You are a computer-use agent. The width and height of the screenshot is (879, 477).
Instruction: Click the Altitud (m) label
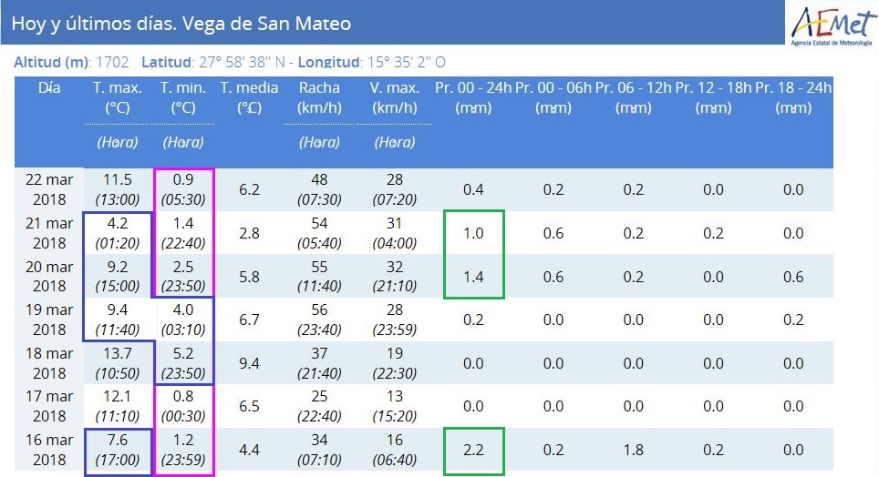point(52,62)
